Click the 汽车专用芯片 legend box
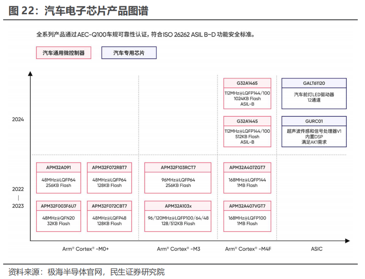Screen dimensions: 365x279 pos(129,53)
